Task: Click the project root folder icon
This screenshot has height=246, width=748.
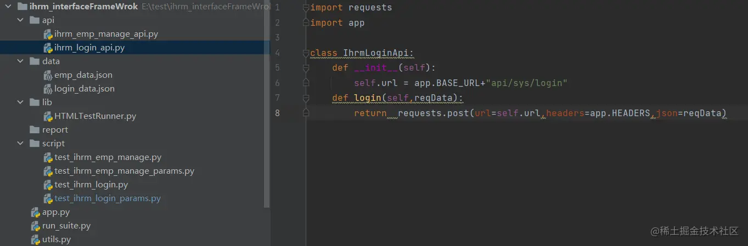Action: [x=22, y=7]
